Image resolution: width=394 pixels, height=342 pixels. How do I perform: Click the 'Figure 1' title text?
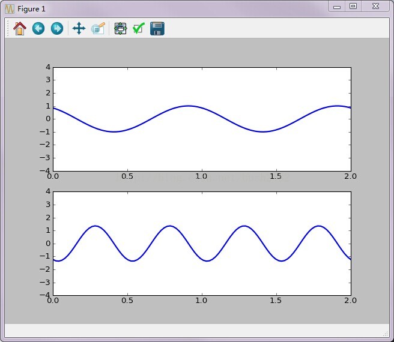pos(31,9)
